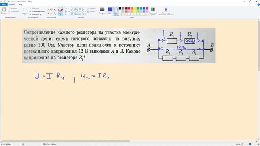Choose the Five-point star shape
The height and width of the screenshot is (146, 260).
tap(72, 14)
